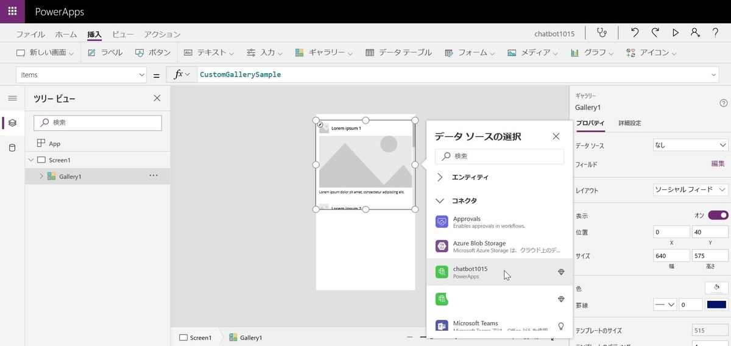This screenshot has height=346, width=731.
Task: Close the Tree view panel
Action: [x=157, y=98]
